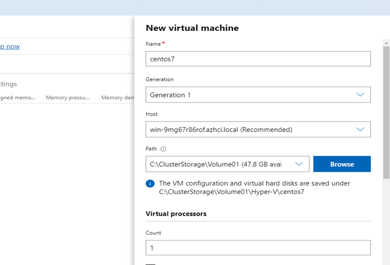Tick the partially visible checkbox below Count
390x265 pixels.
coord(151,263)
